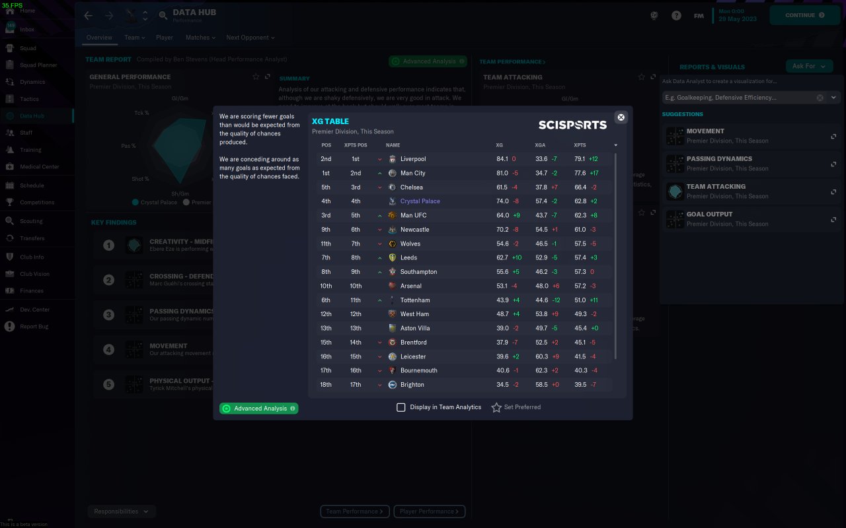The image size is (846, 528).
Task: Open the Staff section
Action: click(x=26, y=133)
